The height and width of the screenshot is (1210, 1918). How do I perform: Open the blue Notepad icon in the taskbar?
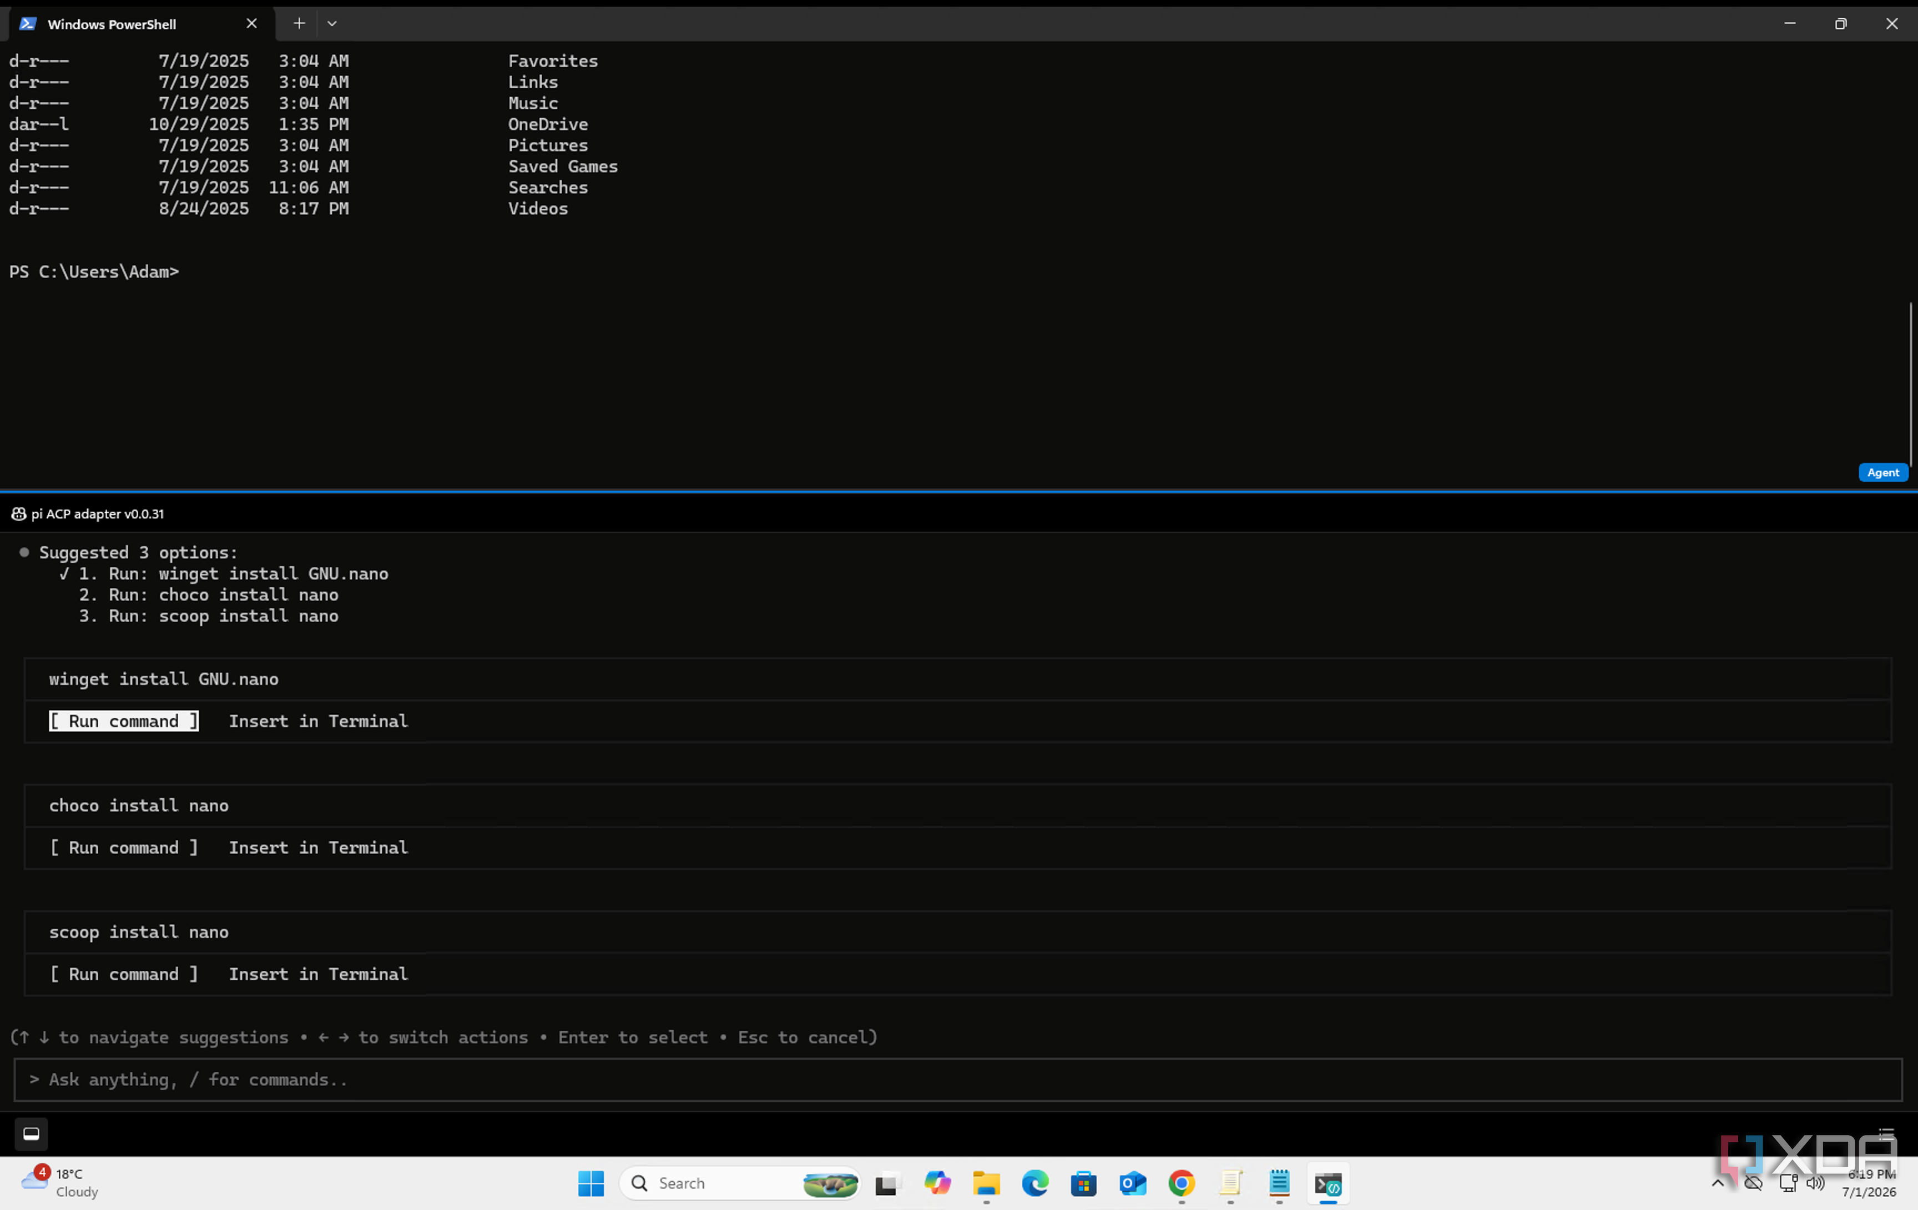[x=1279, y=1184]
